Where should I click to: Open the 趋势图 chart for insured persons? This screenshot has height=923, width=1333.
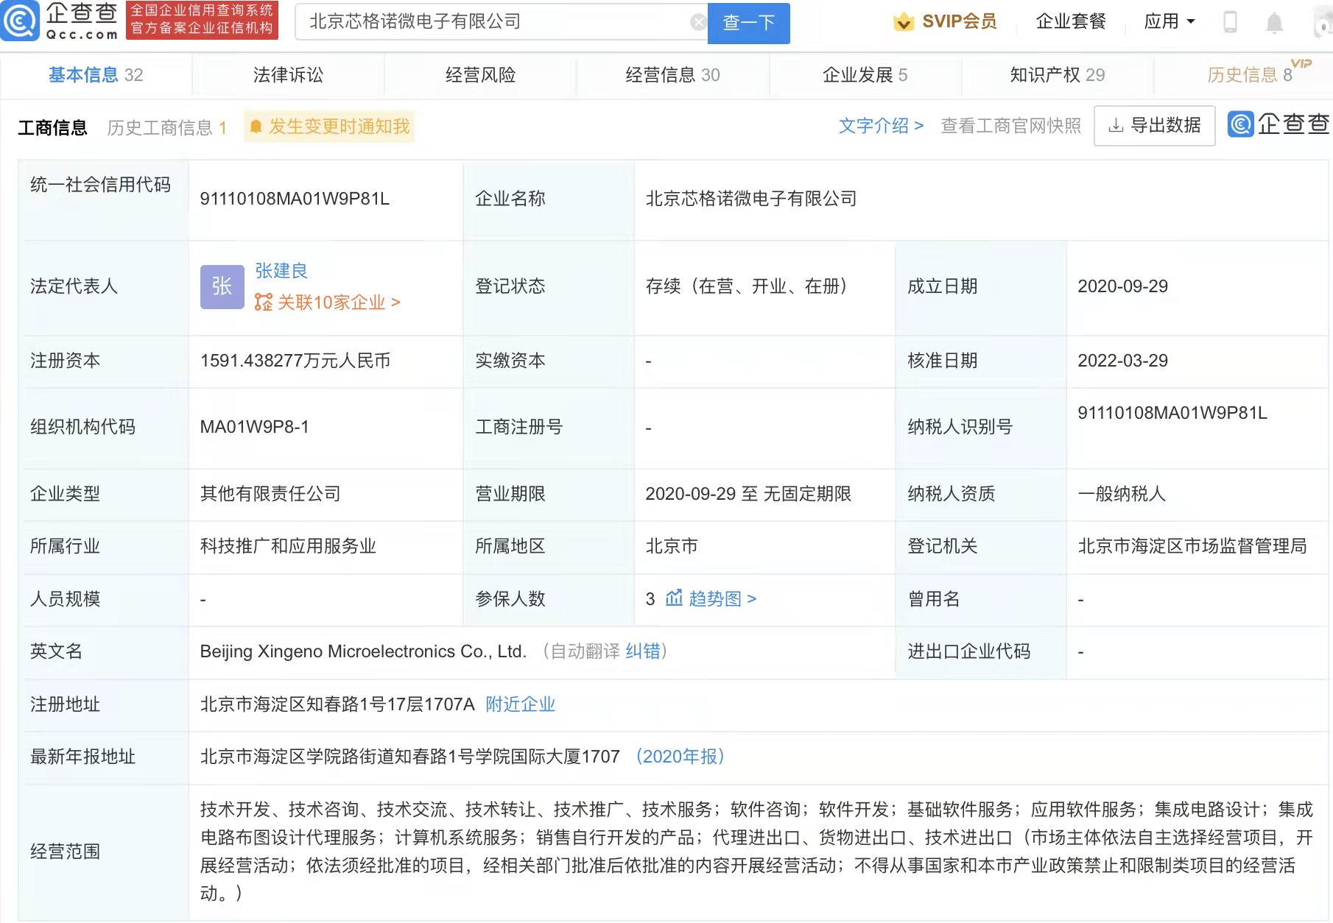711,598
